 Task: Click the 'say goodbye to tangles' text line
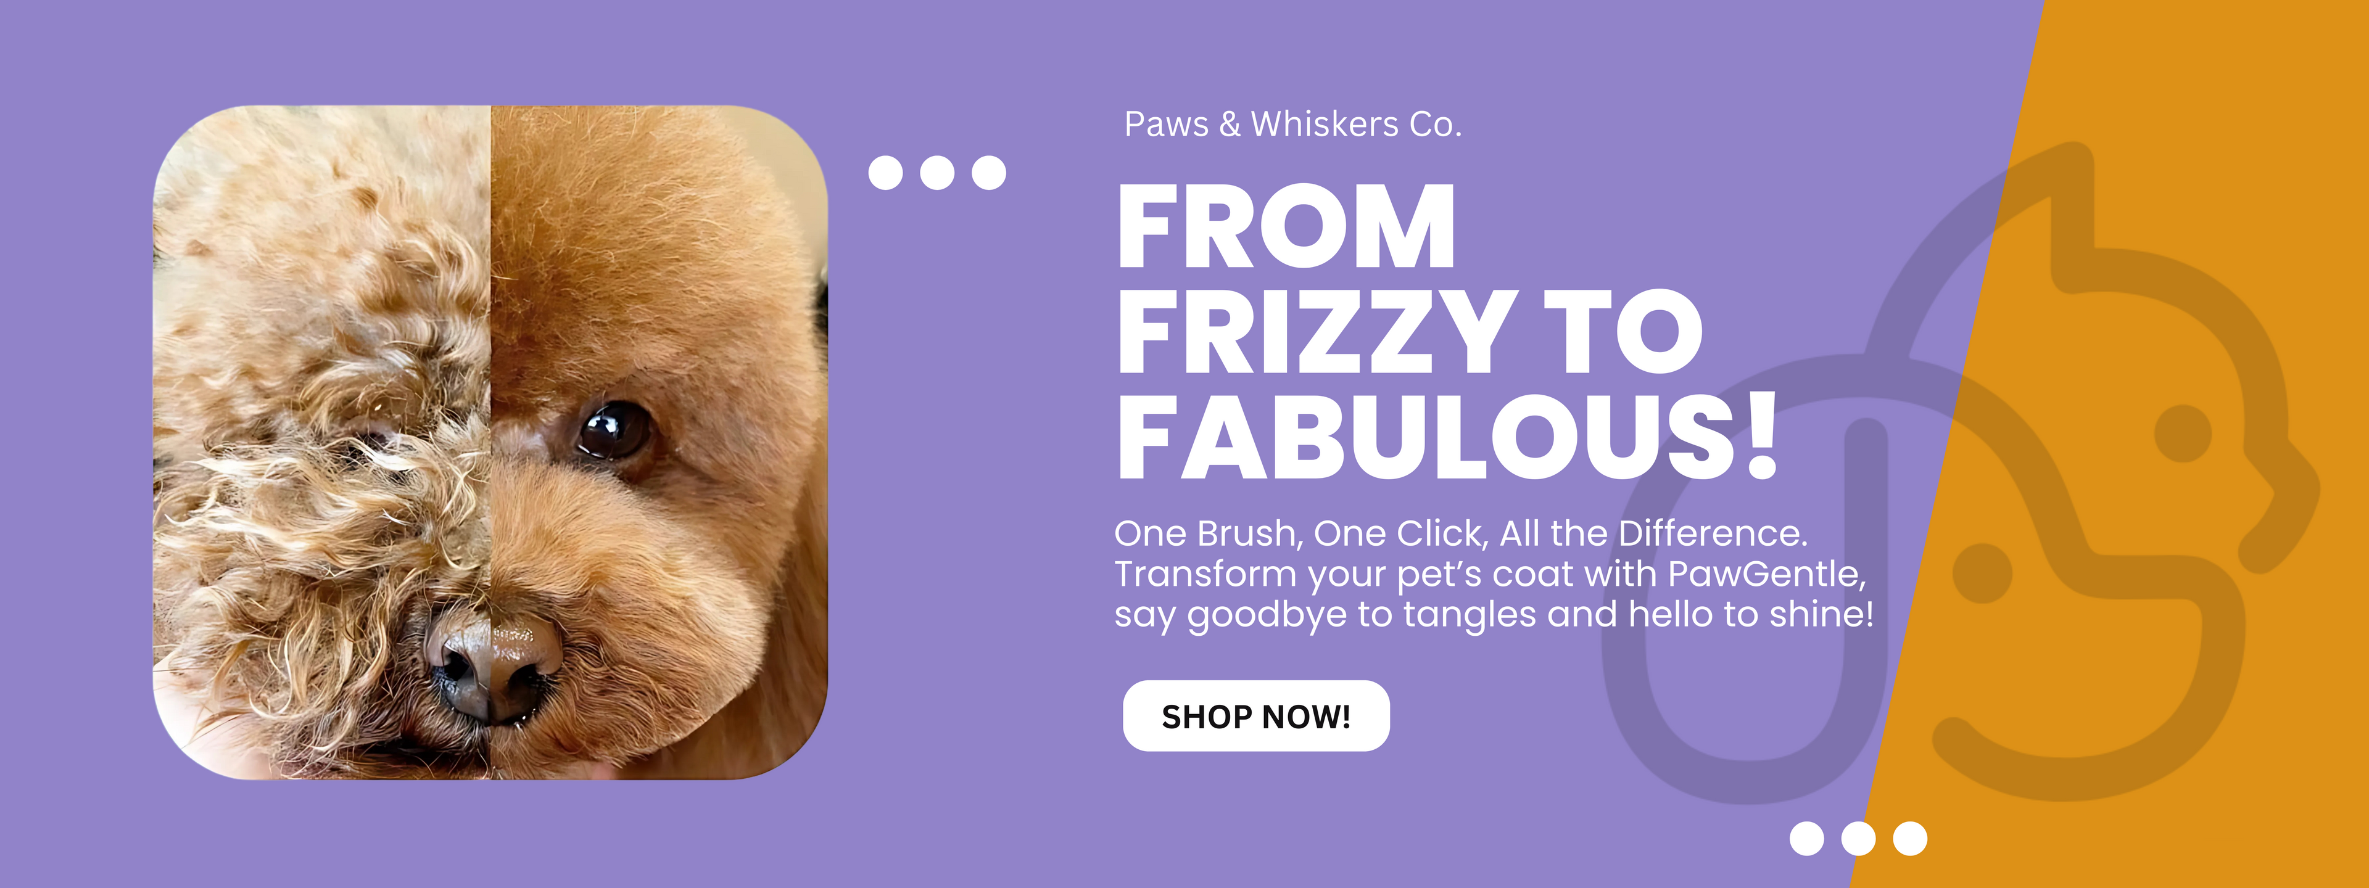[x=1494, y=615]
